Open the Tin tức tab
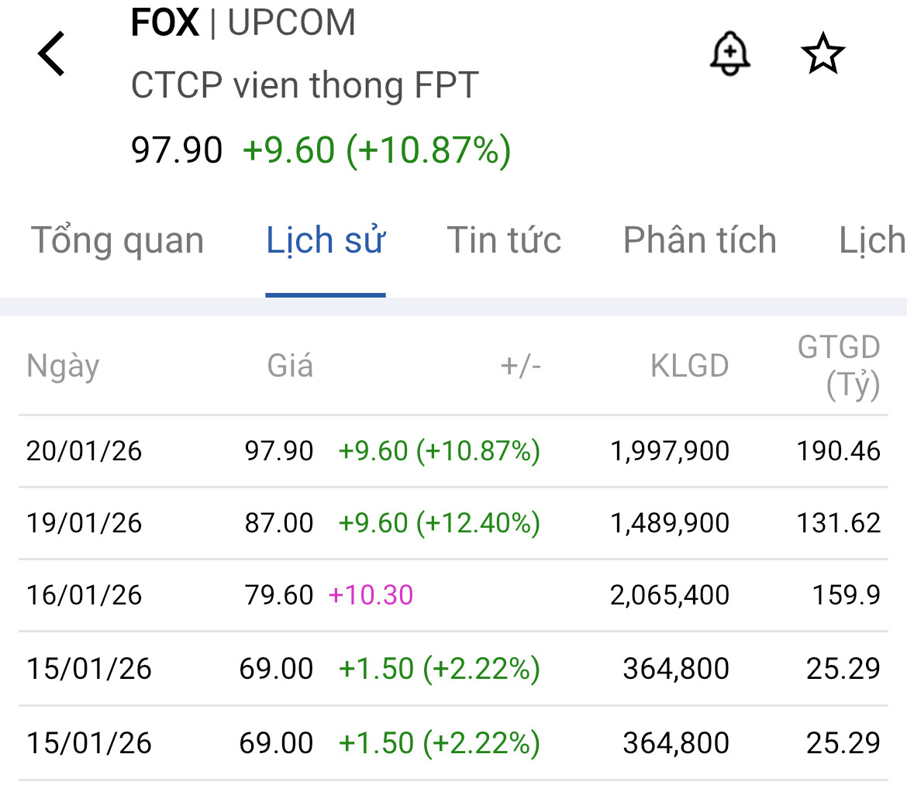The width and height of the screenshot is (907, 792). [504, 240]
